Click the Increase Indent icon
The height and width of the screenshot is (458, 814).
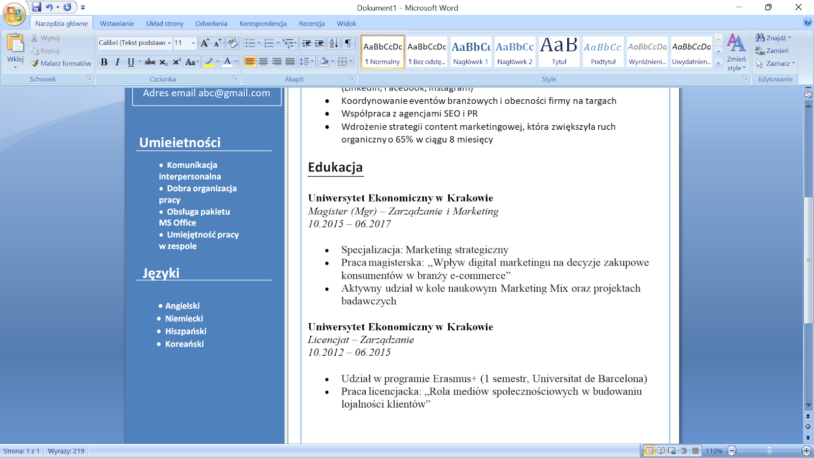[319, 43]
